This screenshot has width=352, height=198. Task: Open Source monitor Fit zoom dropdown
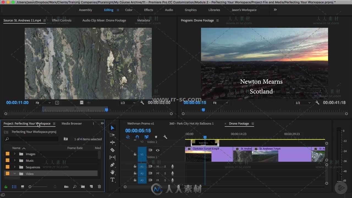(43, 103)
